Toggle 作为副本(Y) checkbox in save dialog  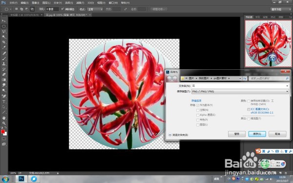198,105
